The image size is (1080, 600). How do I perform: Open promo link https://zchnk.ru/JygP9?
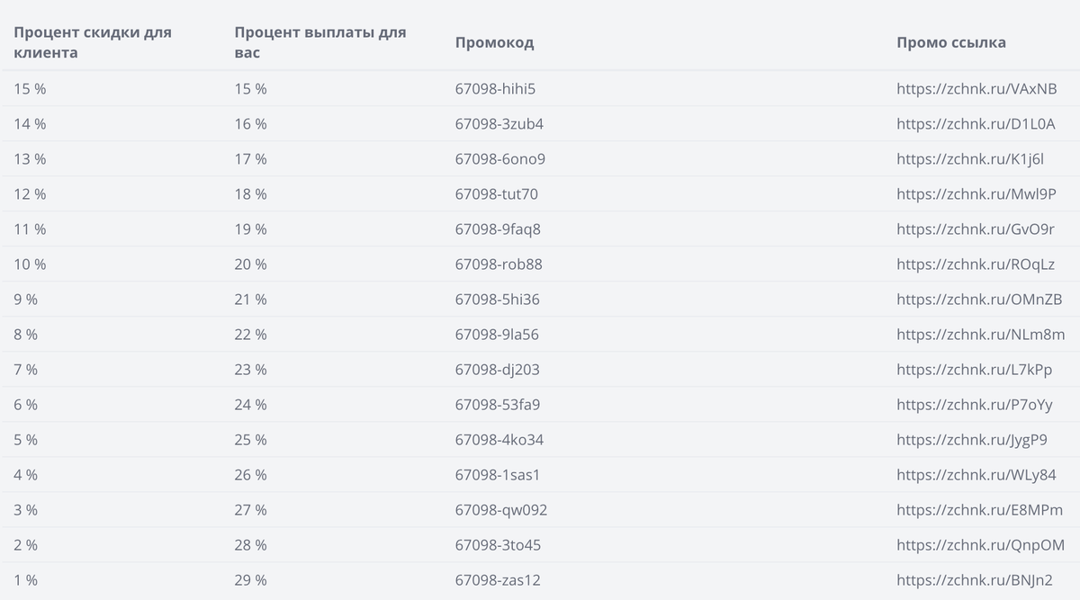pyautogui.click(x=972, y=440)
